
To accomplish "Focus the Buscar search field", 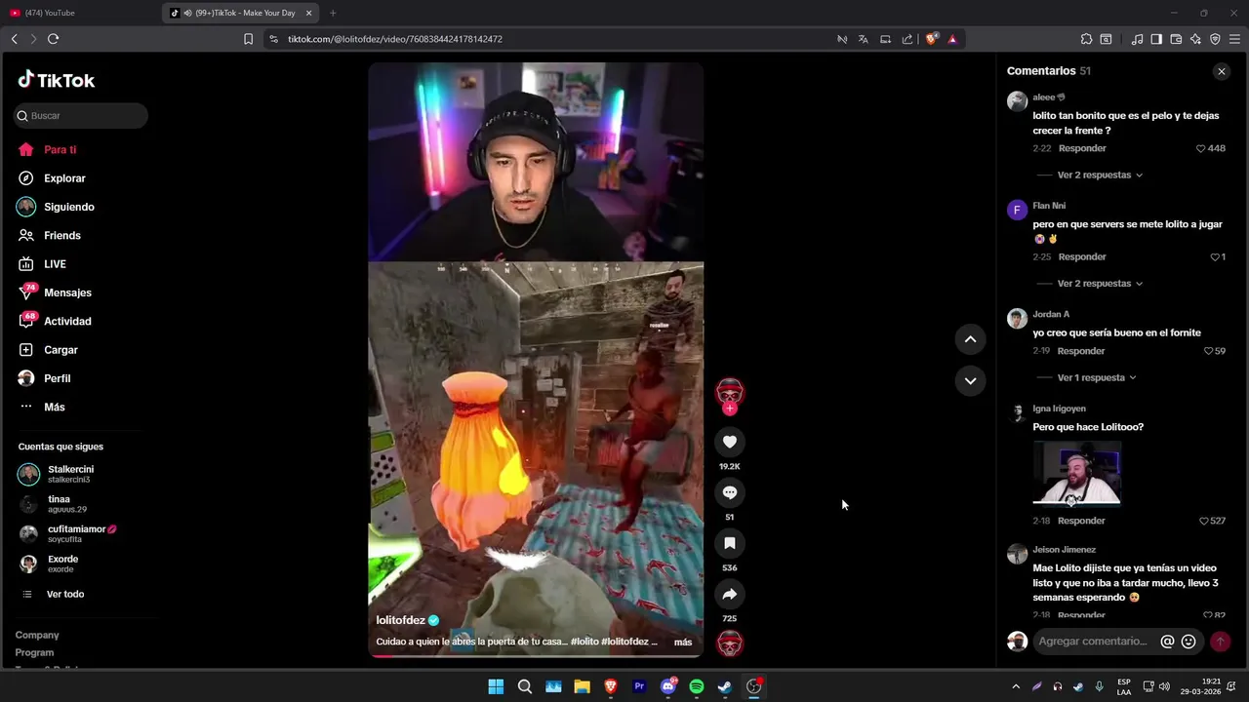I will [81, 116].
